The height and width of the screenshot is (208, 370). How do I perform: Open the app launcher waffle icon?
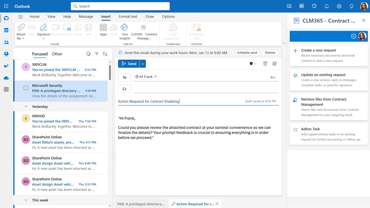pos(6,6)
